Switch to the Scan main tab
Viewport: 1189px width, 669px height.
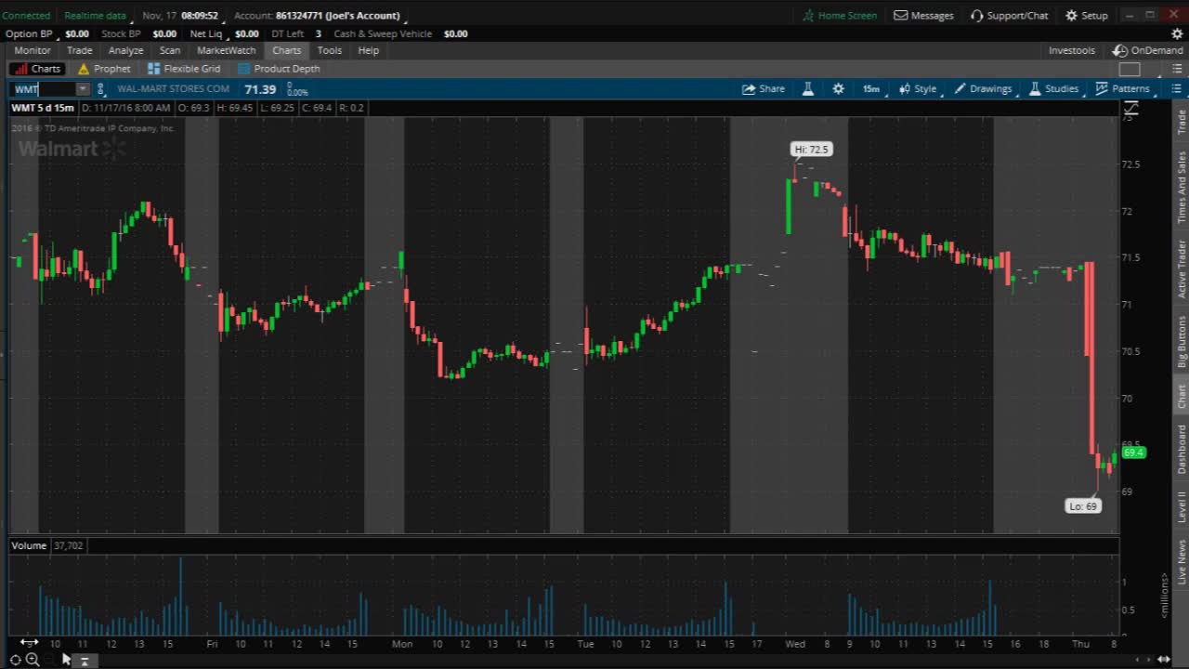tap(170, 50)
